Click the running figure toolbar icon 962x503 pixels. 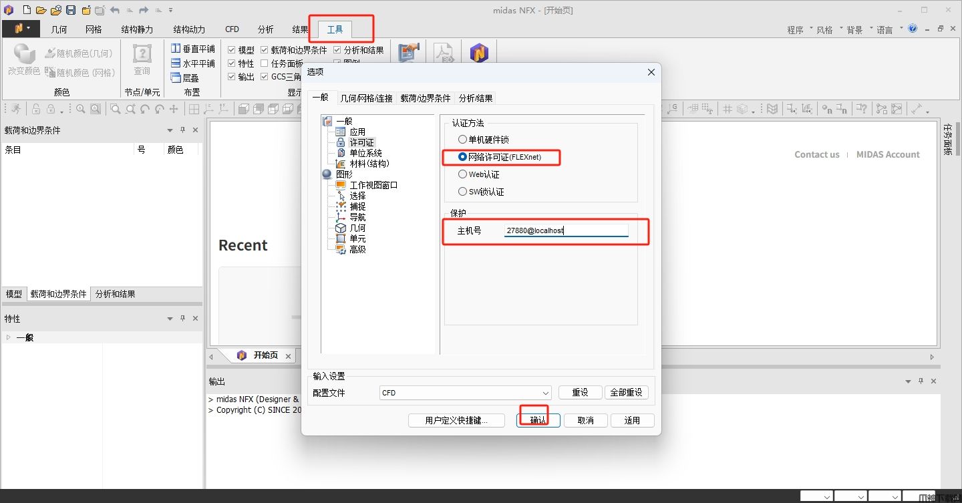click(x=15, y=109)
